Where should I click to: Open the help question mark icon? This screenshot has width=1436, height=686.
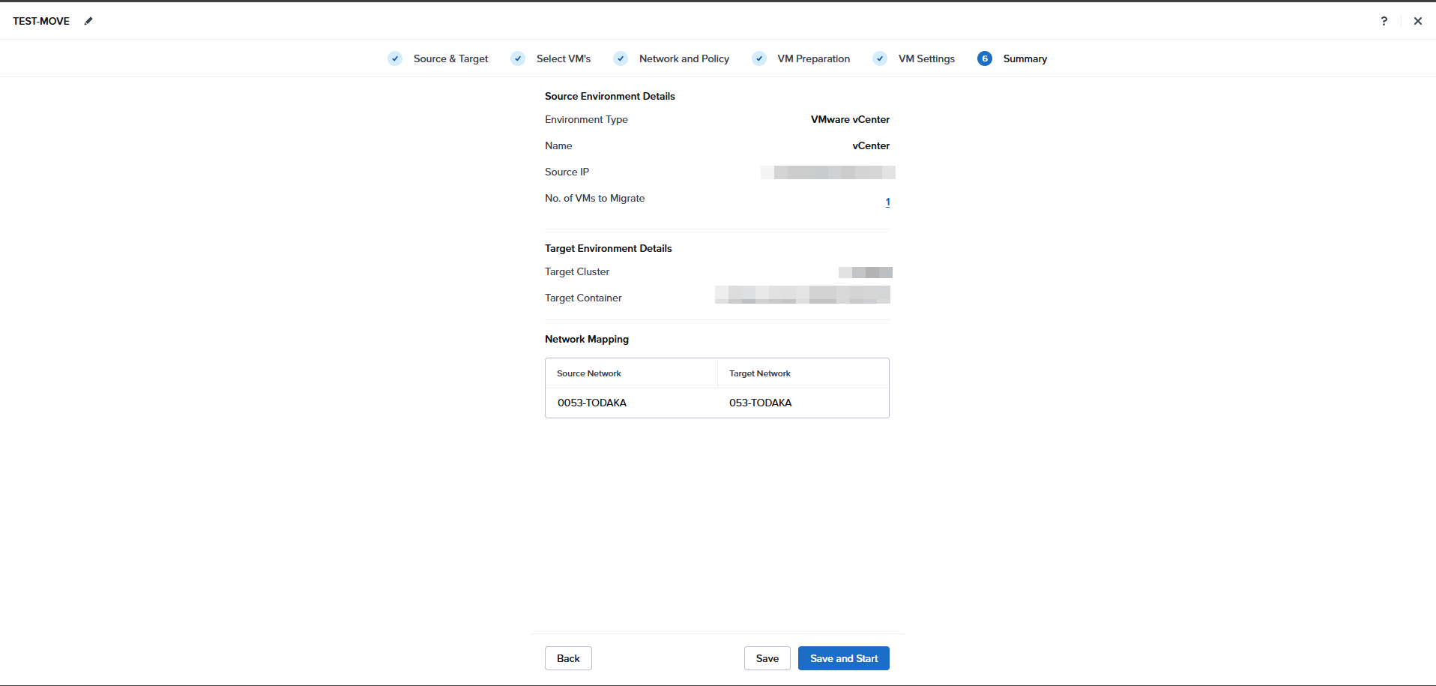click(1384, 21)
